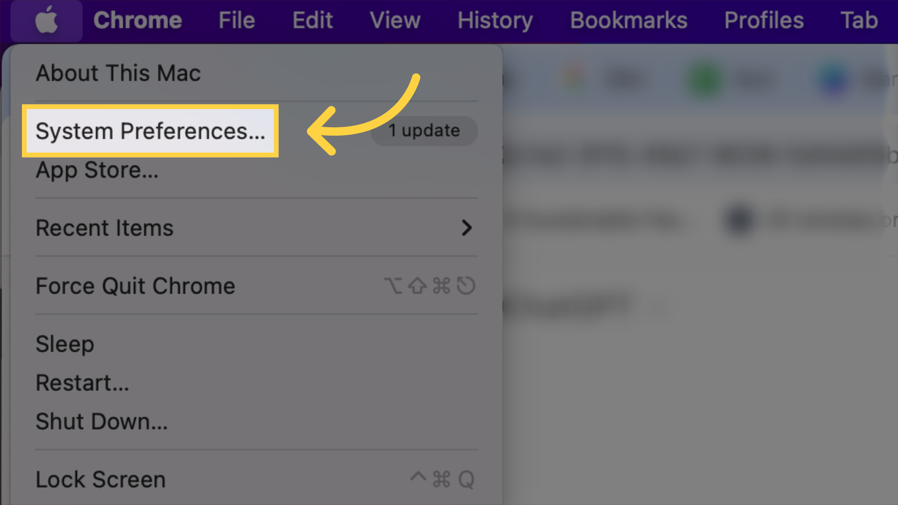Select About This Mac option
The width and height of the screenshot is (898, 505).
118,73
